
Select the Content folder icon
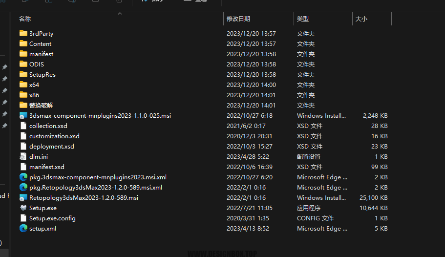point(23,44)
